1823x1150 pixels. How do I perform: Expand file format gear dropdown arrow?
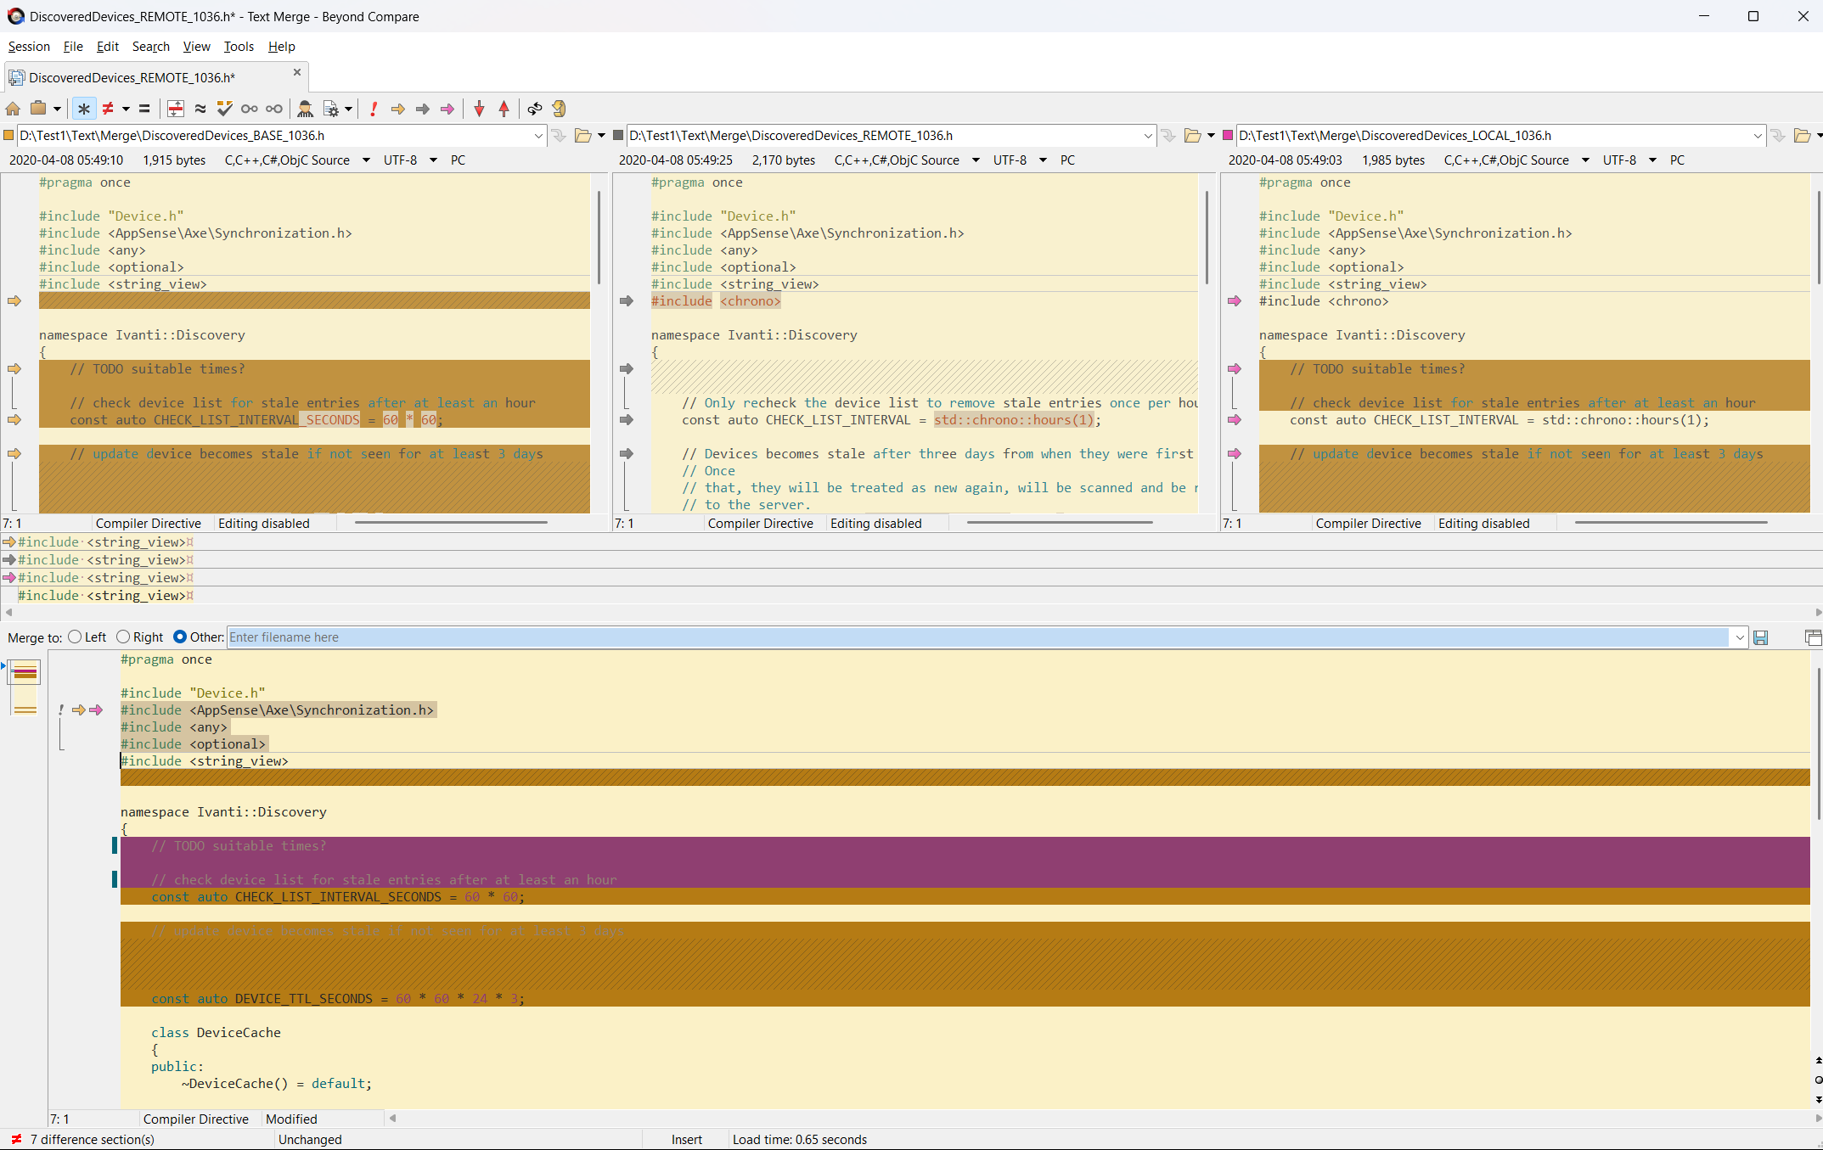pos(348,109)
